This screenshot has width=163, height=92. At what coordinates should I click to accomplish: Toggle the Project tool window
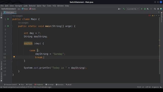pos(1,15)
